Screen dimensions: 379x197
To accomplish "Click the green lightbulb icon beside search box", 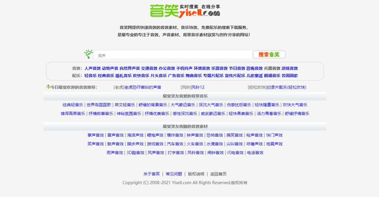I will click(88, 54).
